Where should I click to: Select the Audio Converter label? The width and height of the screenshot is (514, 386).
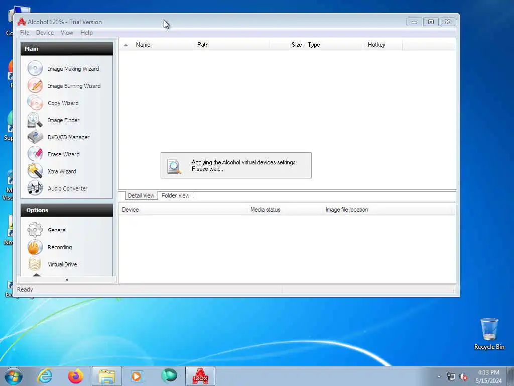pyautogui.click(x=68, y=188)
